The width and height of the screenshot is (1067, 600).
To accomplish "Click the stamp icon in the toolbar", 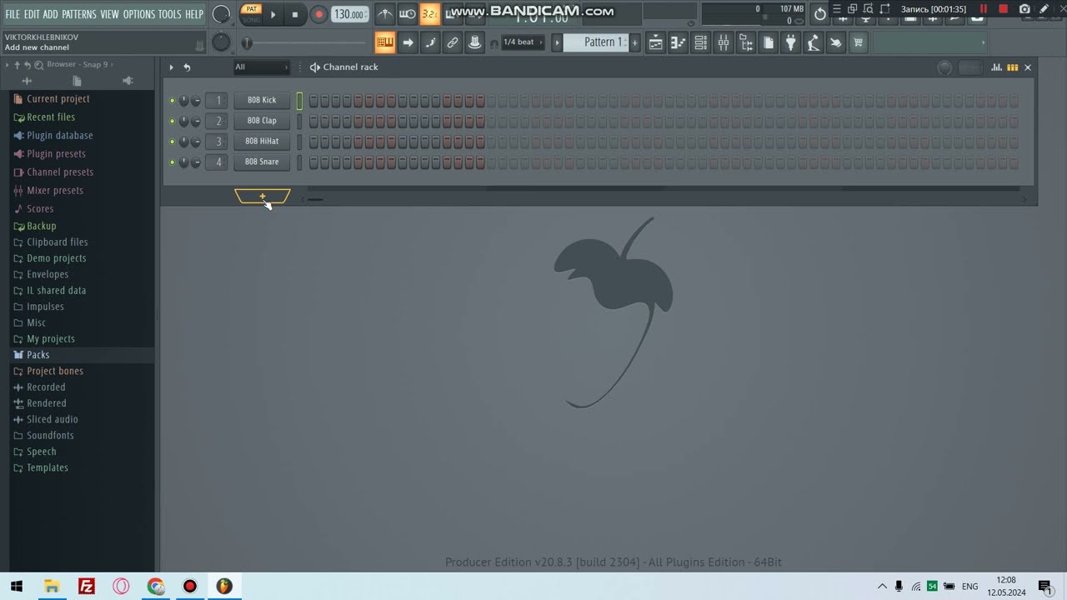I will [x=474, y=42].
